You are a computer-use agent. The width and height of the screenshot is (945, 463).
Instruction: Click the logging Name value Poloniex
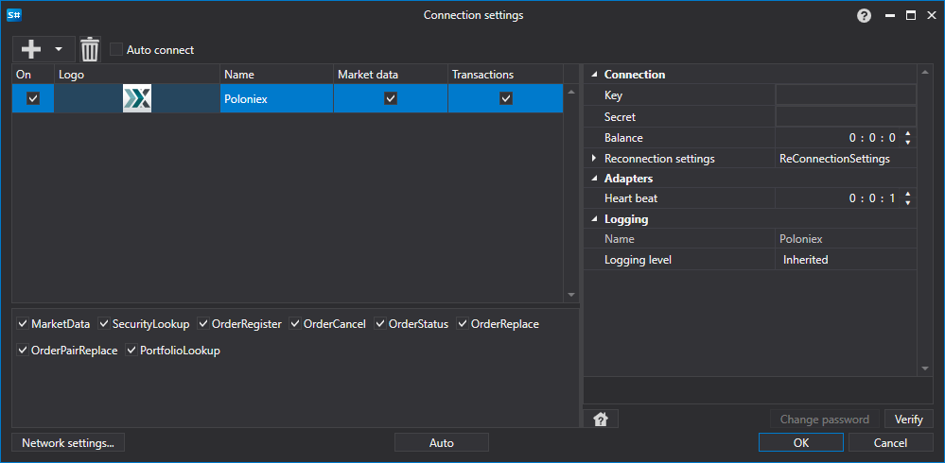(800, 239)
